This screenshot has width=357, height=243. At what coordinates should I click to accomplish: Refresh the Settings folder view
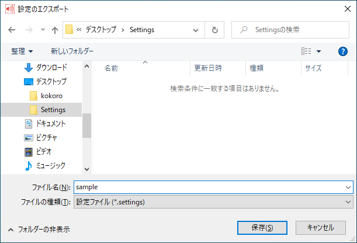pyautogui.click(x=214, y=30)
